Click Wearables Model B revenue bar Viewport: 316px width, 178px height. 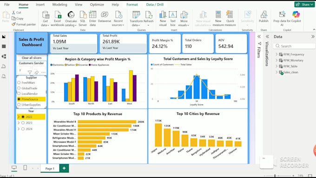(107, 122)
